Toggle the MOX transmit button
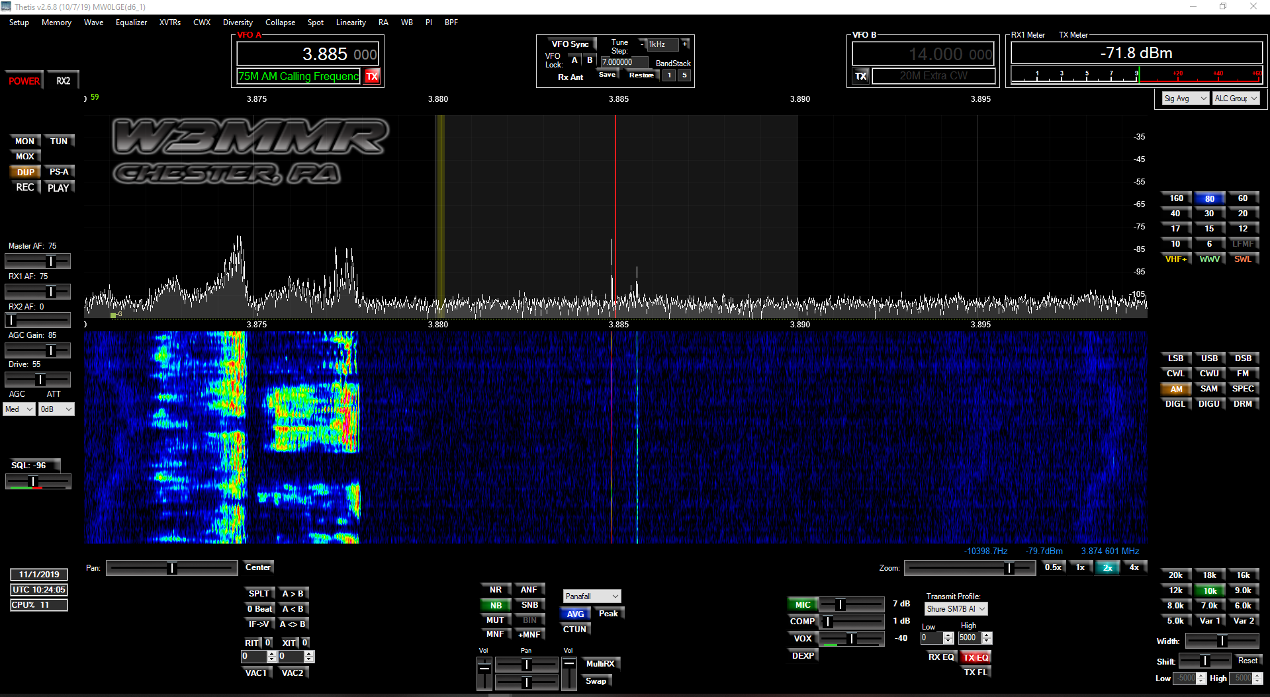1270x697 pixels. tap(25, 157)
